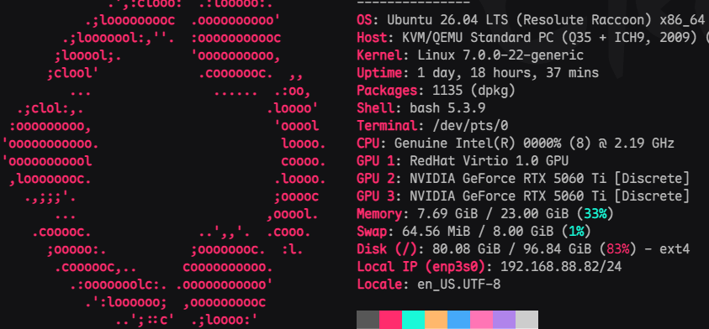Click the red-pink color swatch
The width and height of the screenshot is (709, 329).
[x=391, y=320]
